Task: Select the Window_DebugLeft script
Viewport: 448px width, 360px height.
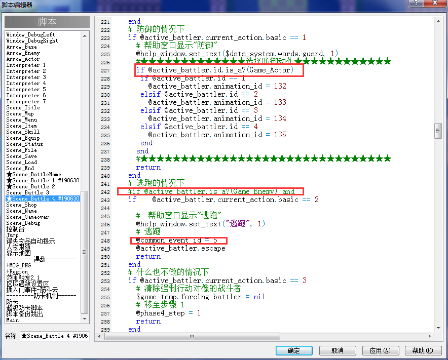Action: pos(30,34)
